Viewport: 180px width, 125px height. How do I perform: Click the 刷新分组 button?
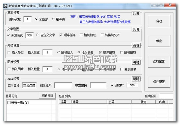pyautogui.click(x=48, y=95)
